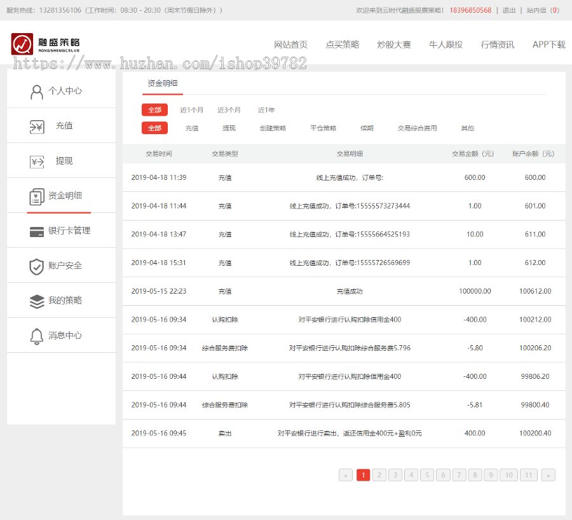Click the 融盛策略 logo in header
This screenshot has width=572, height=520.
pyautogui.click(x=45, y=44)
